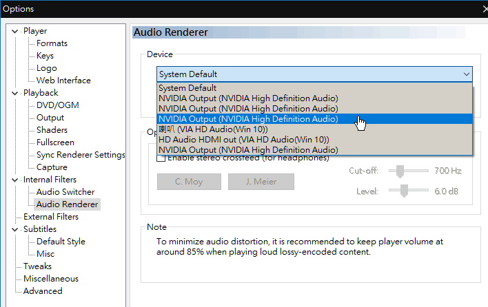Open the Shaders page
The image size is (488, 307).
point(52,130)
